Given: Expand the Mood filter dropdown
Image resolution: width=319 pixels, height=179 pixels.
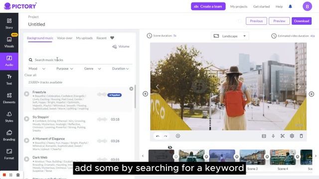Looking at the screenshot, I should pyautogui.click(x=37, y=69).
